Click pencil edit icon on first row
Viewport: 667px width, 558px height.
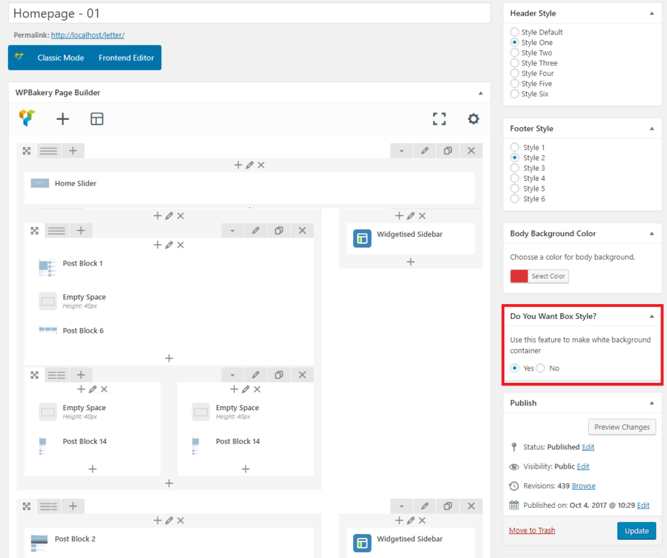425,150
